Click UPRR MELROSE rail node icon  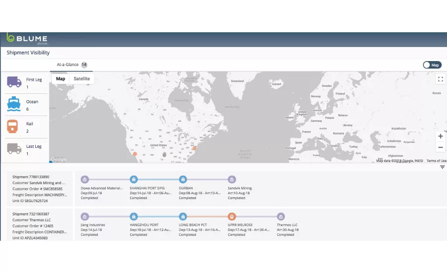232,216
